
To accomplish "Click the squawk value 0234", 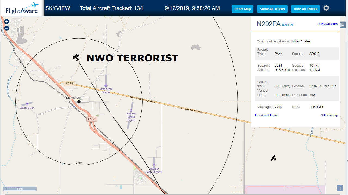I will tap(278, 66).
